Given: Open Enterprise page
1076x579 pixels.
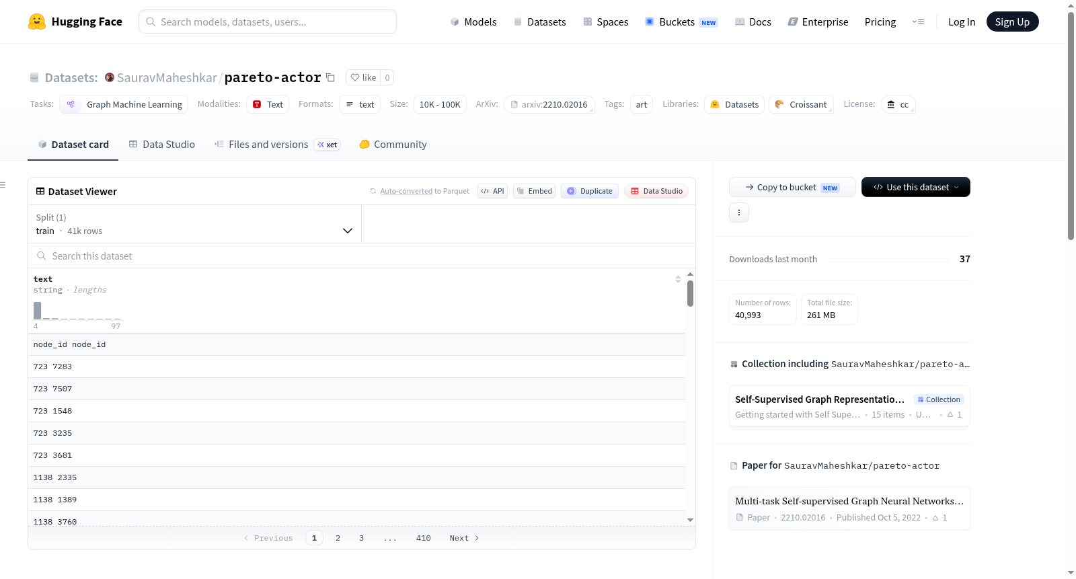Looking at the screenshot, I should pos(818,22).
